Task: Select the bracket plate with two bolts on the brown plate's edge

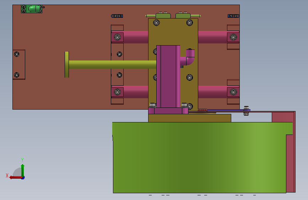Action: [x=19, y=64]
